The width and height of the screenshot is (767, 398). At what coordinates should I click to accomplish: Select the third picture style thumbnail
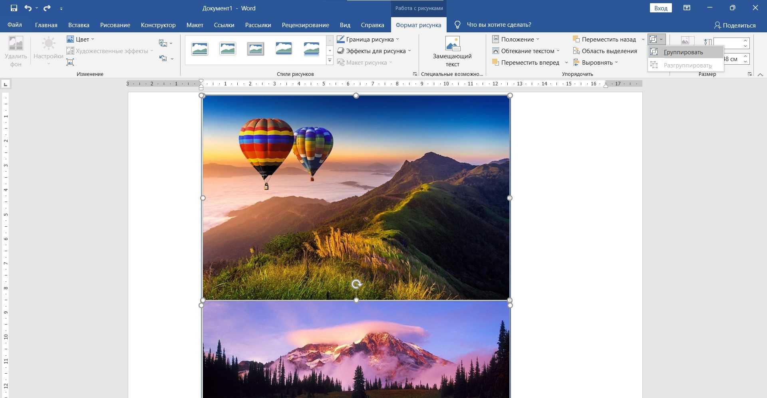[x=256, y=49]
